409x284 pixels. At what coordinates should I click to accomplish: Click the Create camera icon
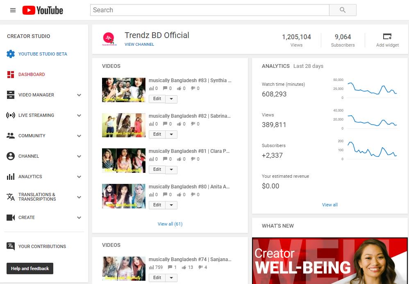coord(11,217)
